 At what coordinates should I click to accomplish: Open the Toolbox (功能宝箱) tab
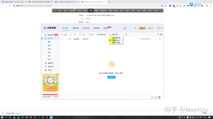96,28
